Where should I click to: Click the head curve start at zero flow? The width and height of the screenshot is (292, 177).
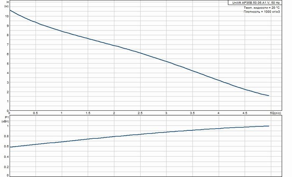click(10, 10)
